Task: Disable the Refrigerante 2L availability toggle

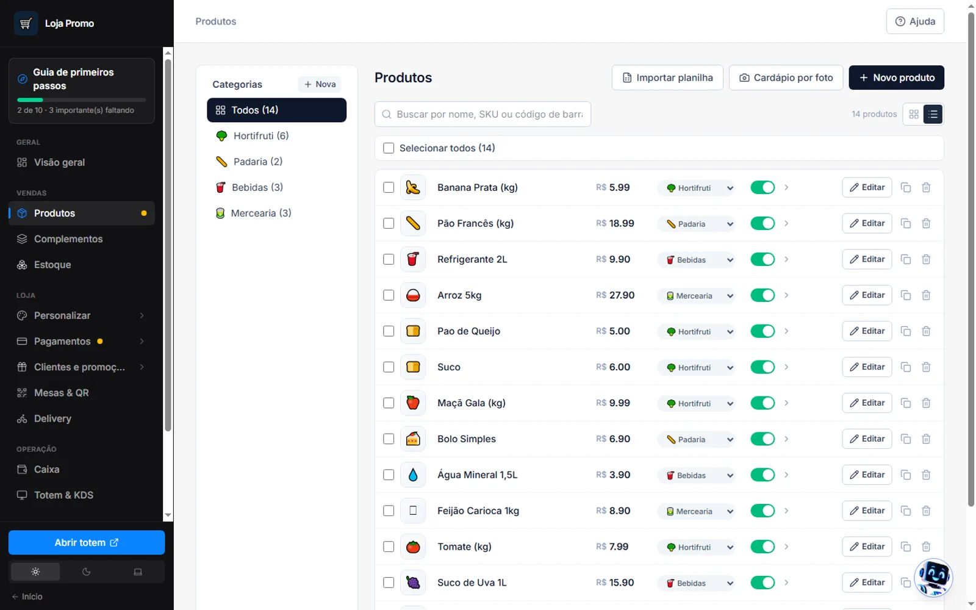Action: [762, 259]
